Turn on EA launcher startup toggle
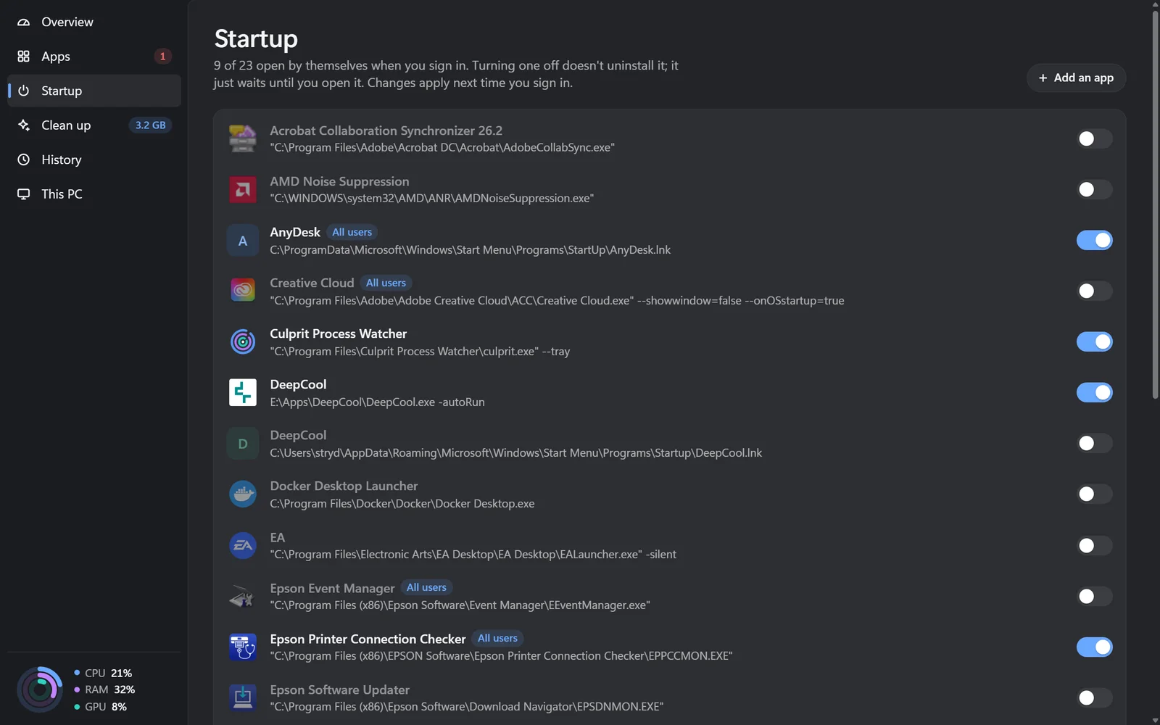This screenshot has height=725, width=1160. (x=1094, y=545)
